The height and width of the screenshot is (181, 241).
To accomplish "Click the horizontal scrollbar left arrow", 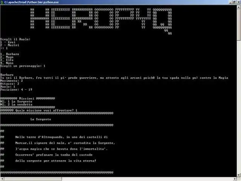I will pos(2,179).
